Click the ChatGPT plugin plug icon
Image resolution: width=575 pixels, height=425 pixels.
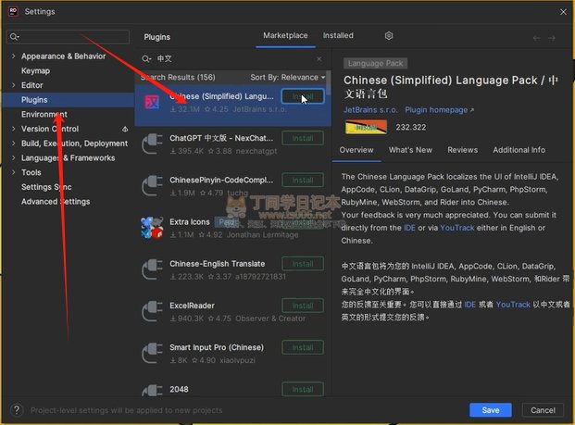coord(154,144)
